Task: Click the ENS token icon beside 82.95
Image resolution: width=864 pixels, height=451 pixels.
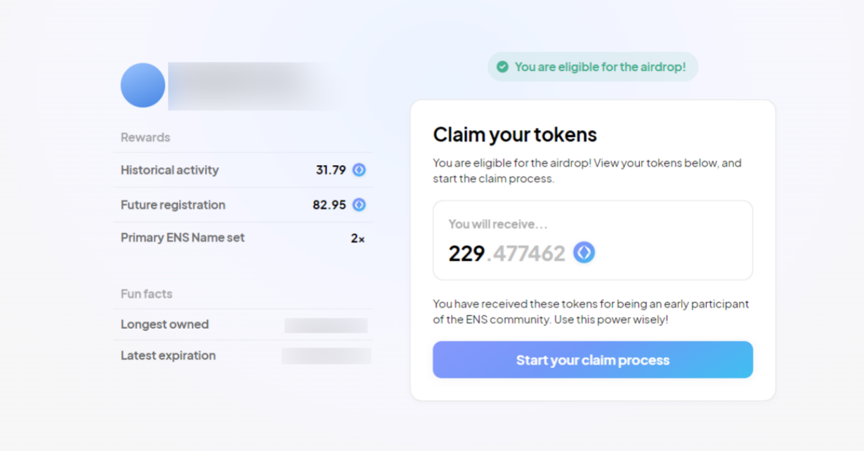Action: 359,205
